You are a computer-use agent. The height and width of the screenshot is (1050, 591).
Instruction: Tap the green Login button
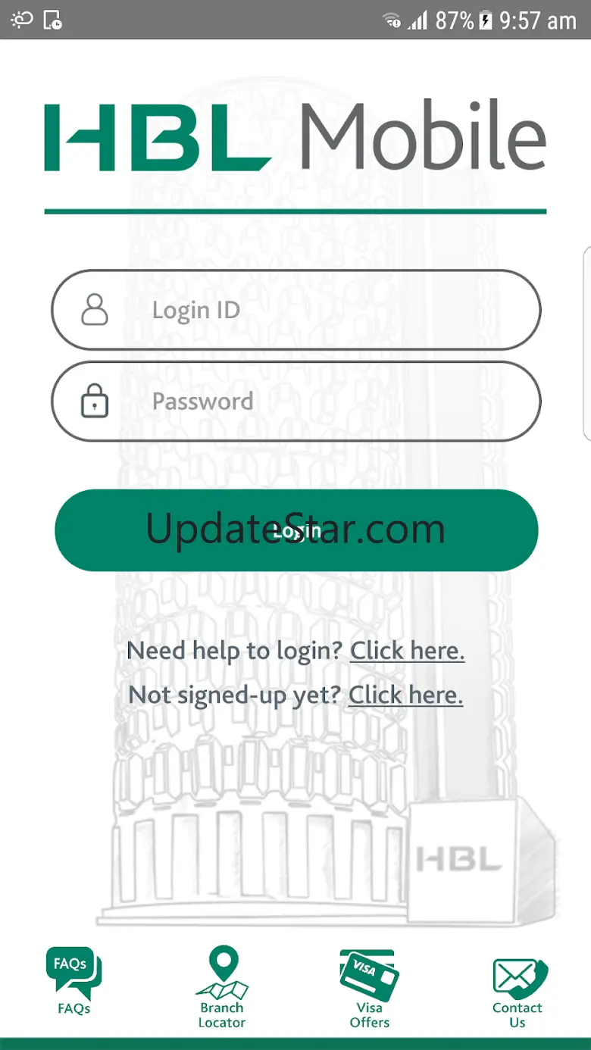(x=296, y=530)
